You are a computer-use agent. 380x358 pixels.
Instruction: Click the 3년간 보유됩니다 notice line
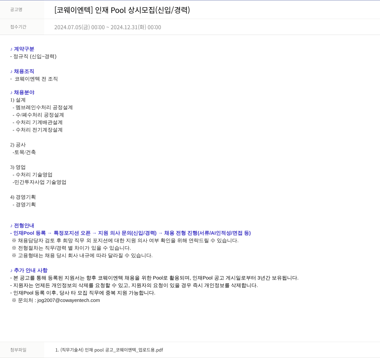(x=154, y=278)
